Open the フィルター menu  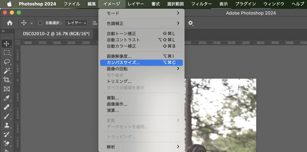(x=202, y=4)
